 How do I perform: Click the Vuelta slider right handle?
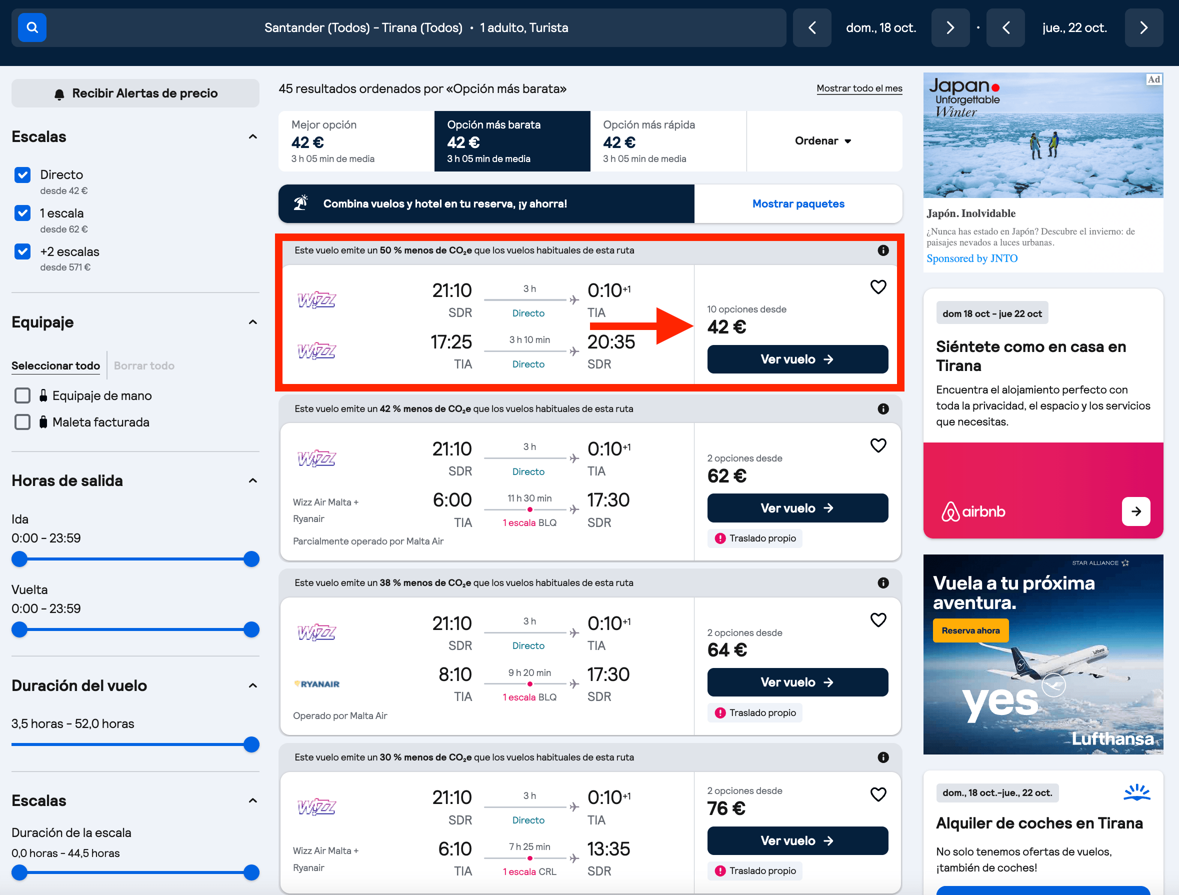pyautogui.click(x=251, y=629)
